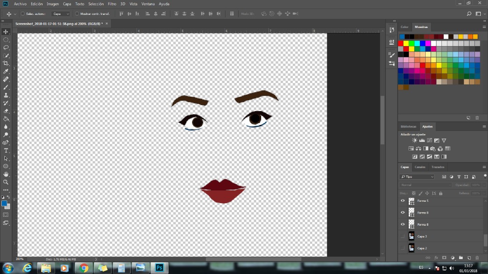Viewport: 488px width, 274px height.
Task: Pick the Eyedropper tool
Action: click(6, 71)
